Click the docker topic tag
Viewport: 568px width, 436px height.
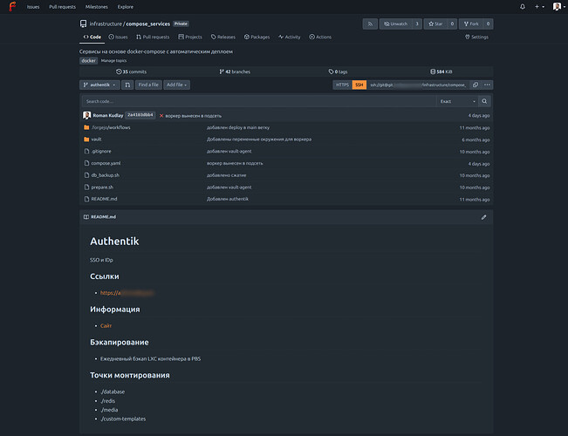tap(88, 61)
